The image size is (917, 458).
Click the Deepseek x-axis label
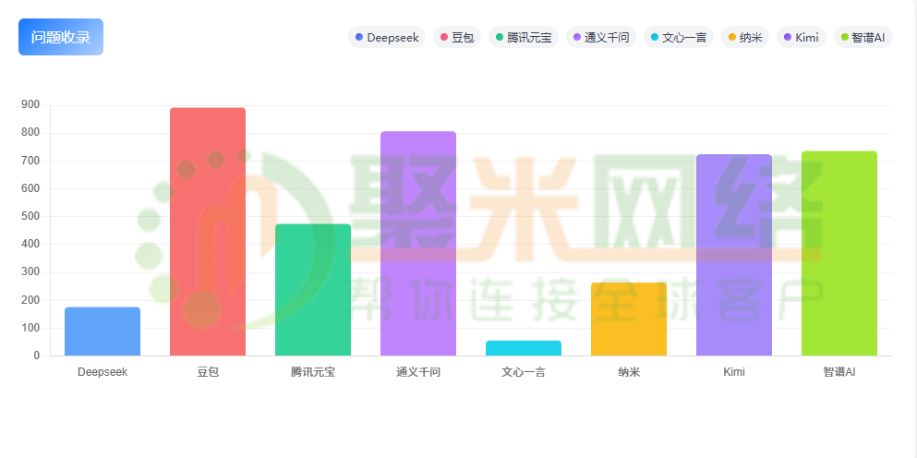tap(103, 372)
